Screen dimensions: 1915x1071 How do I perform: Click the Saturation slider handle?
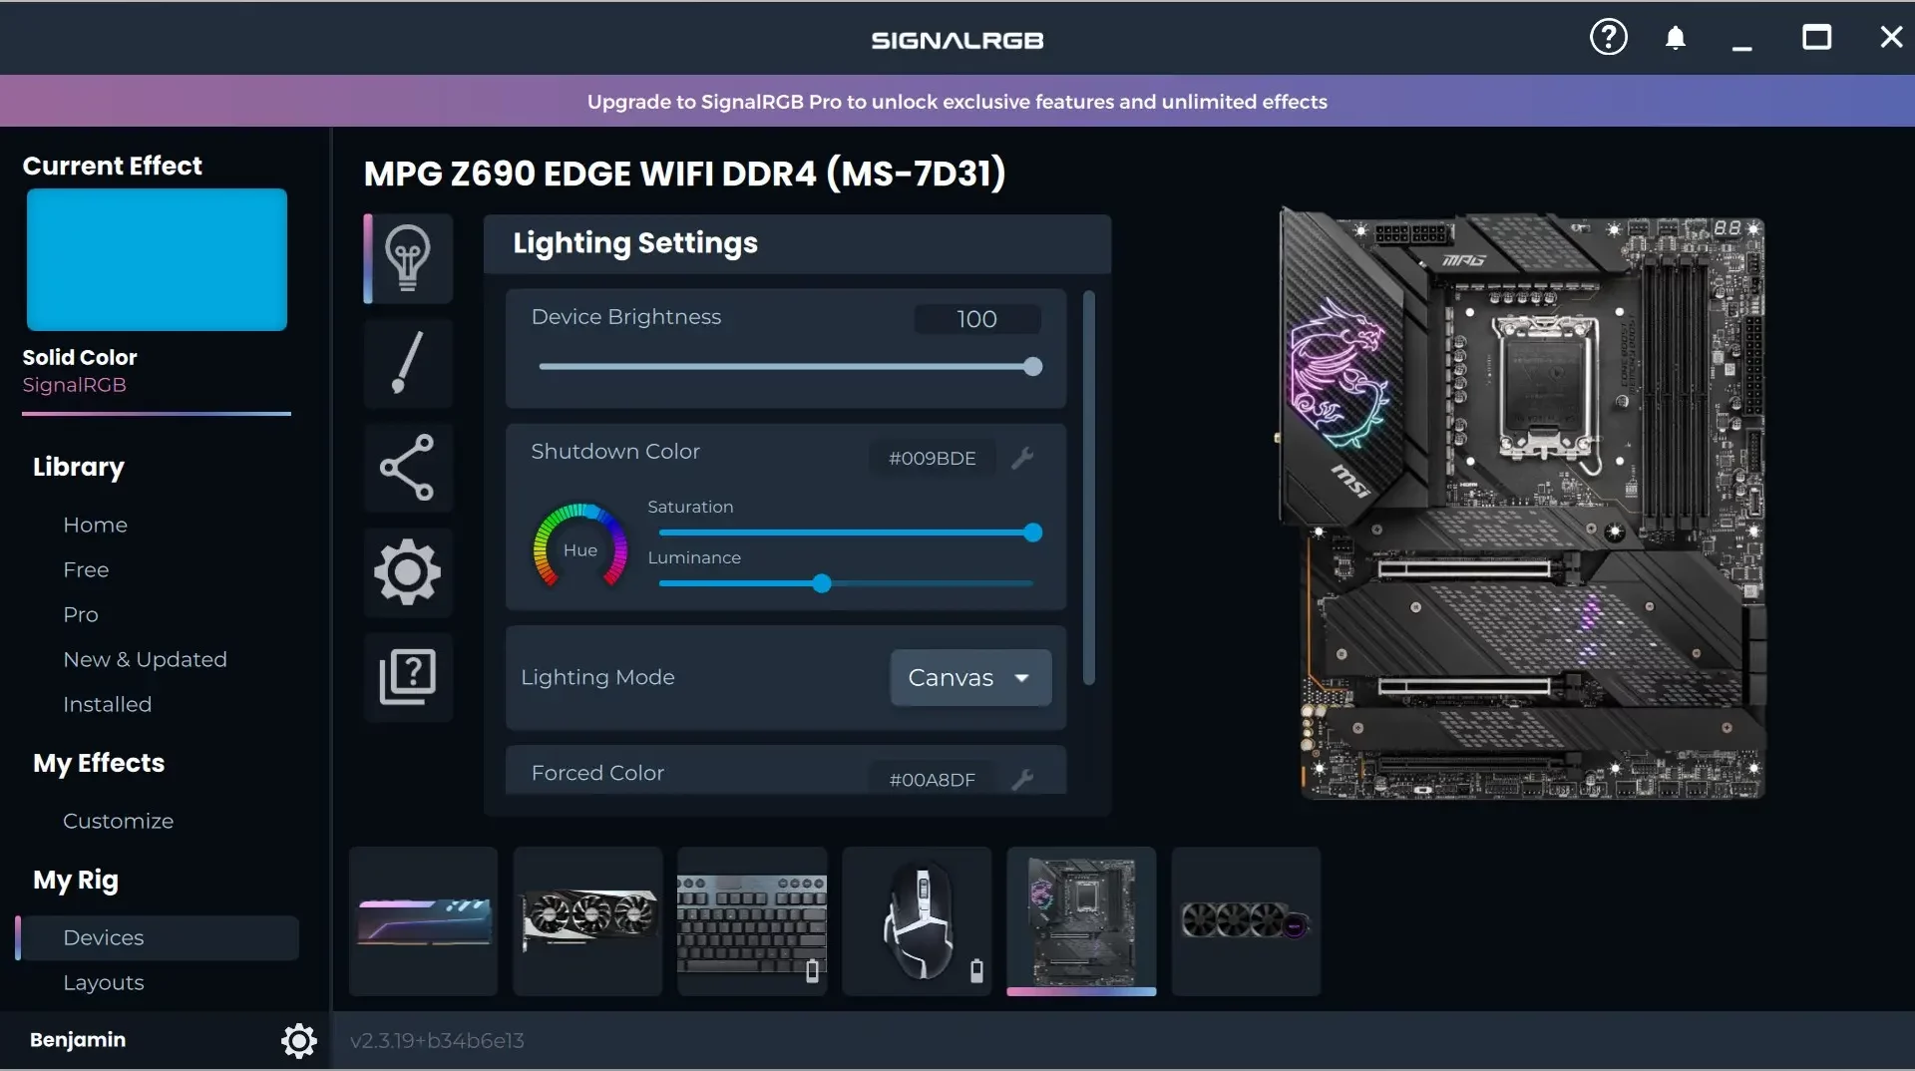[x=1033, y=533]
